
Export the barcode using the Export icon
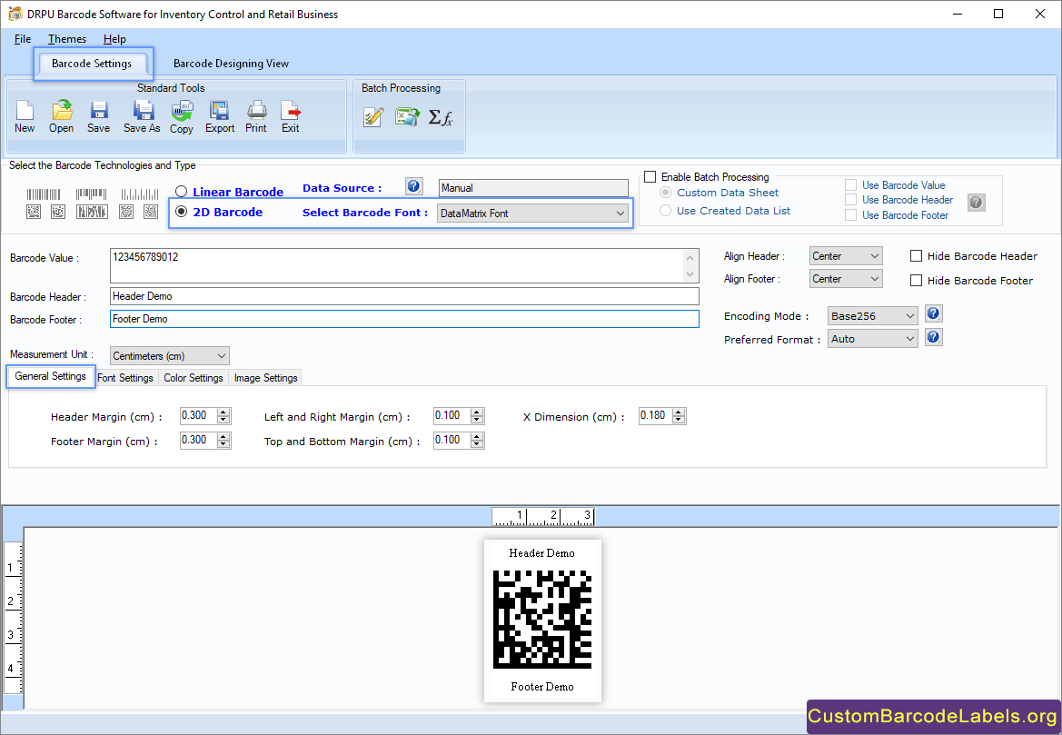tap(220, 111)
